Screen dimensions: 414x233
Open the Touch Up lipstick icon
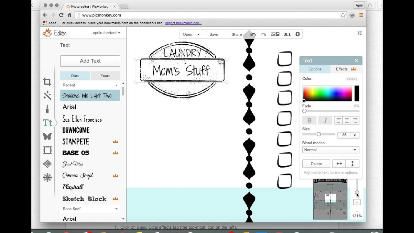(47, 109)
